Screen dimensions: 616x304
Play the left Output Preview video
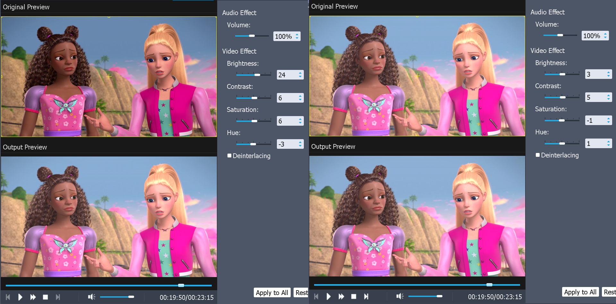coord(20,297)
